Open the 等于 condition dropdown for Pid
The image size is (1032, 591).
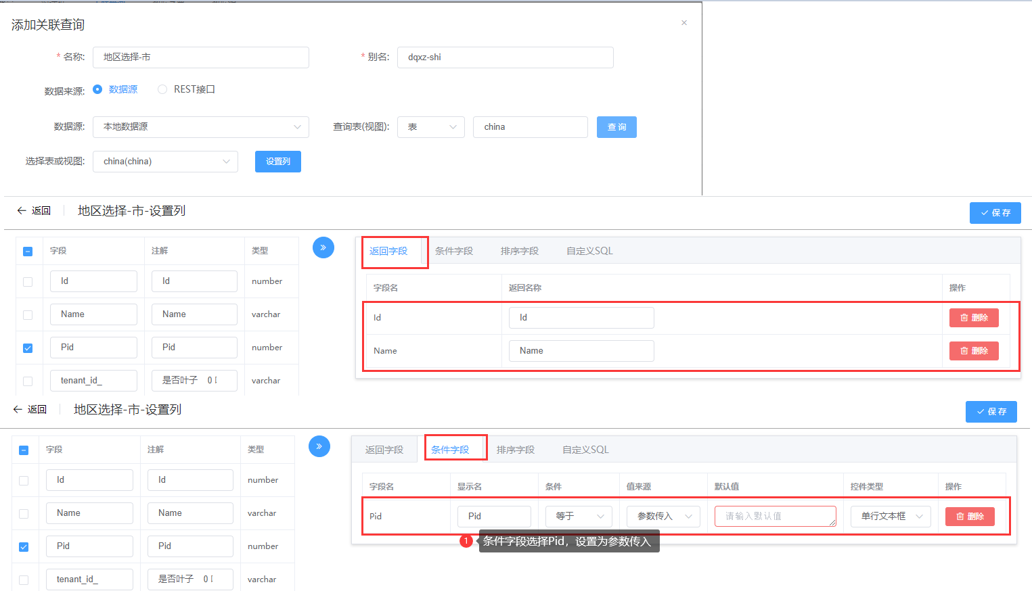[579, 517]
